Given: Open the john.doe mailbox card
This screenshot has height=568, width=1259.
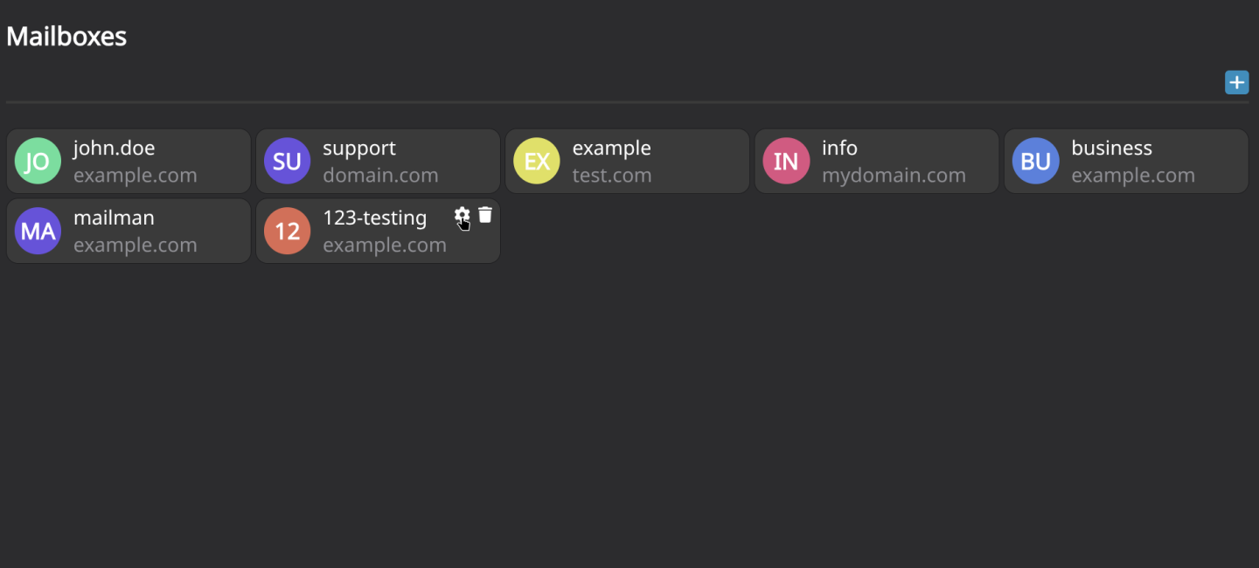Looking at the screenshot, I should coord(129,161).
